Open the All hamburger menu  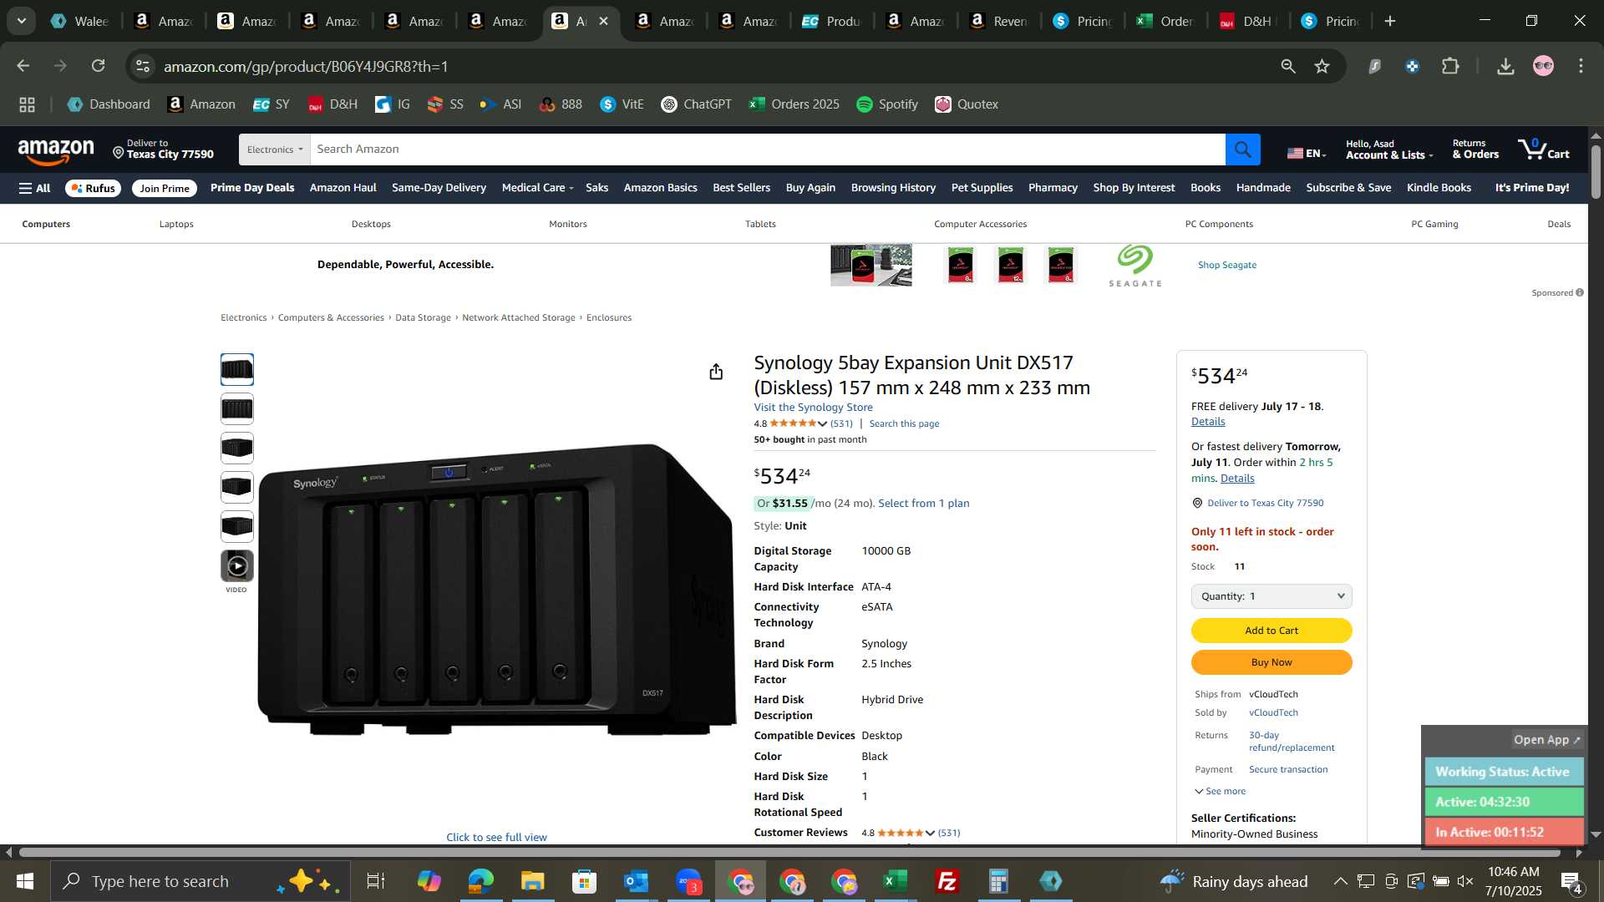point(35,188)
